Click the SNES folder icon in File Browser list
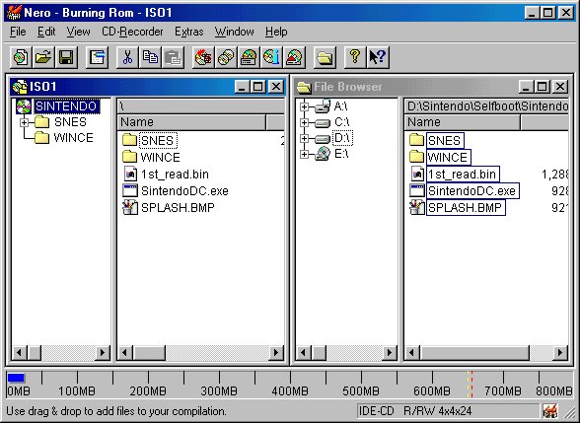580x423 pixels. pos(417,140)
